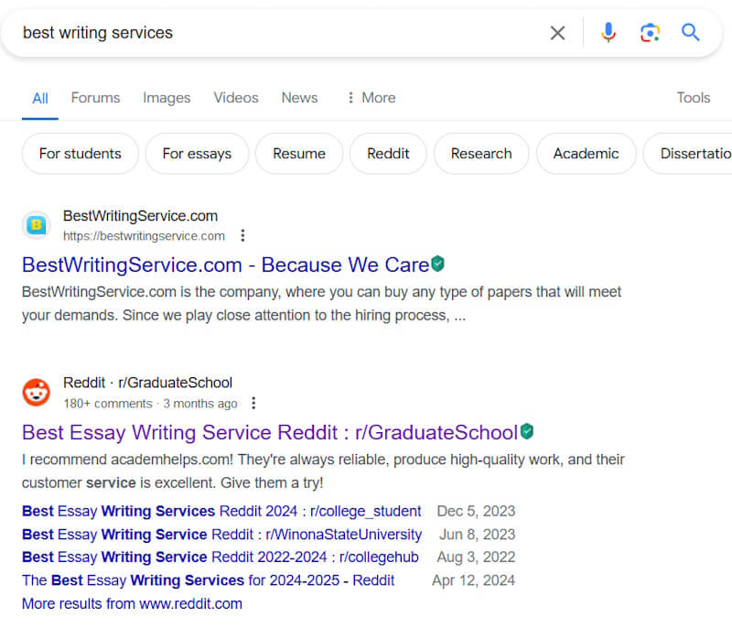Image resolution: width=732 pixels, height=628 pixels.
Task: Click the Reddit logo favicon
Action: click(x=37, y=392)
